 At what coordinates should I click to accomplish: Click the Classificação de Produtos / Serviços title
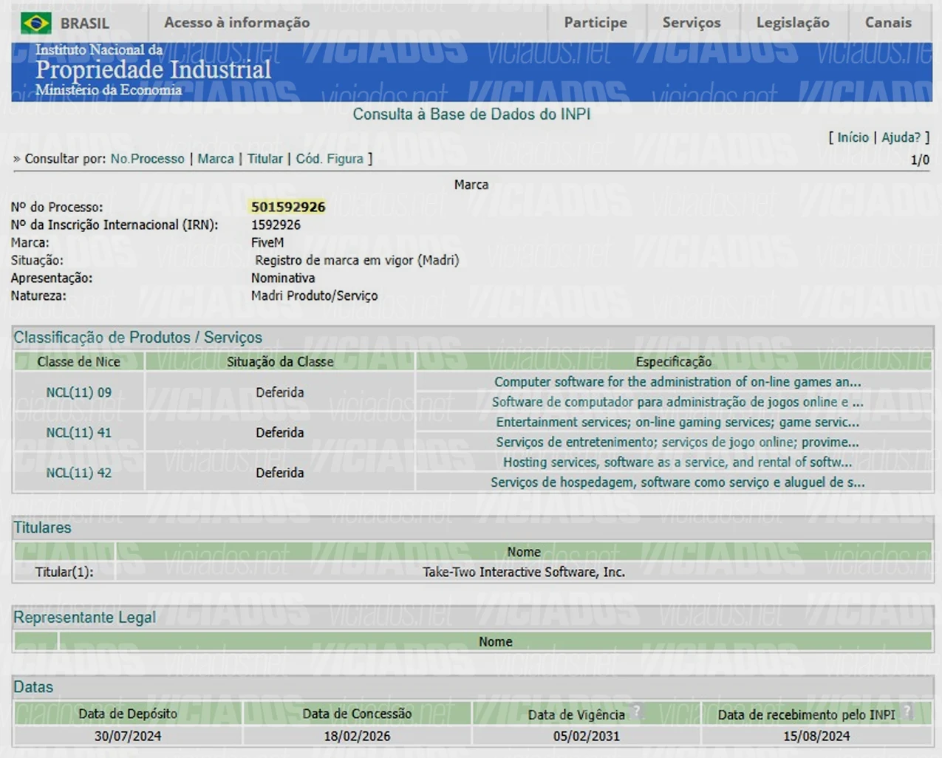(x=137, y=338)
